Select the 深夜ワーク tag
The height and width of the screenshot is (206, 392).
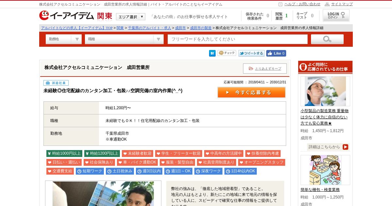[x=208, y=171]
